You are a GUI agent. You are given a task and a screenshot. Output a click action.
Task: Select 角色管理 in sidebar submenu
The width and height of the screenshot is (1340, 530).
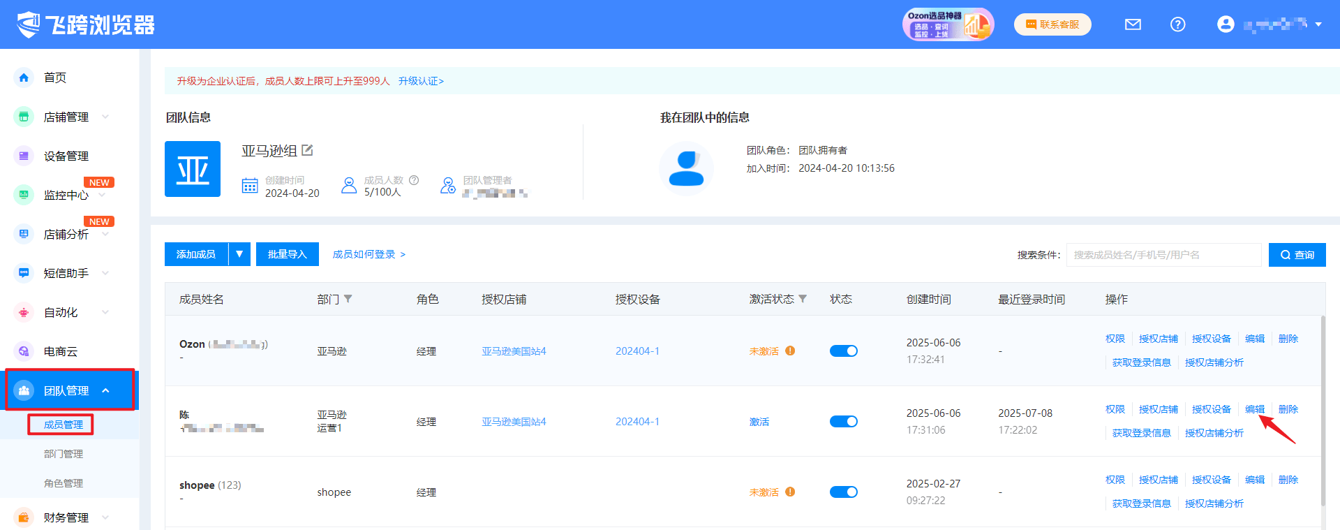(x=64, y=483)
